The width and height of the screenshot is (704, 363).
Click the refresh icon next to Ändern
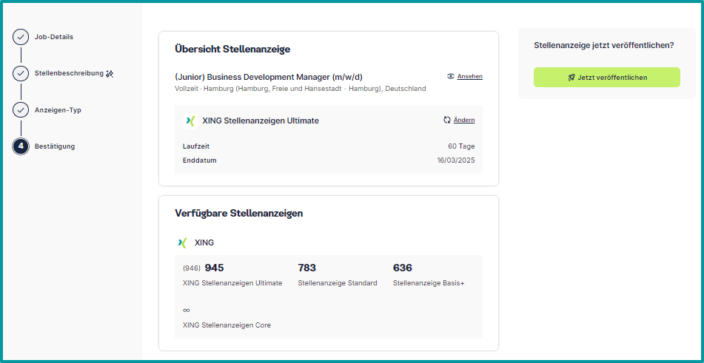coord(446,120)
